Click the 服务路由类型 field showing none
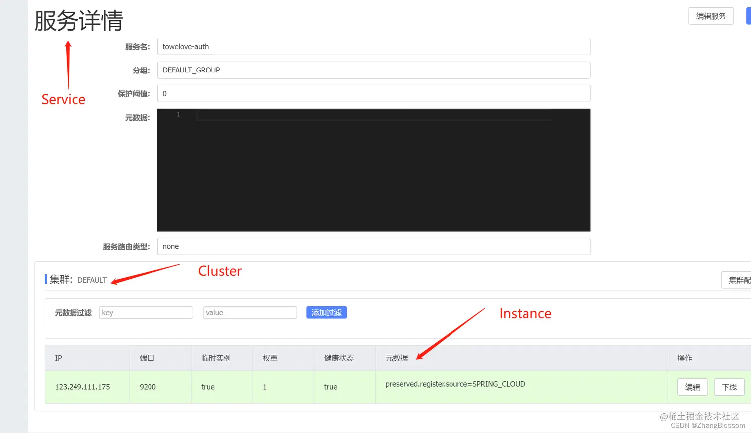751x433 pixels. (x=374, y=246)
